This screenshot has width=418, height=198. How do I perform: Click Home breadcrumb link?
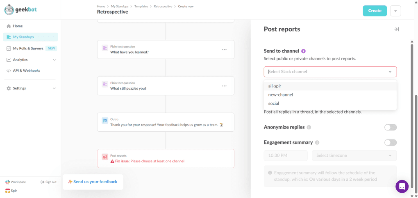click(x=101, y=7)
